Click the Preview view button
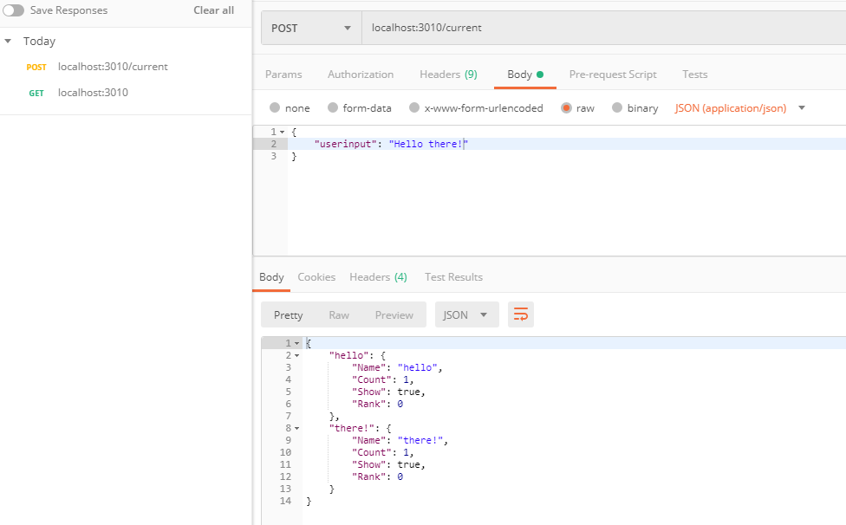846x525 pixels. pos(394,314)
